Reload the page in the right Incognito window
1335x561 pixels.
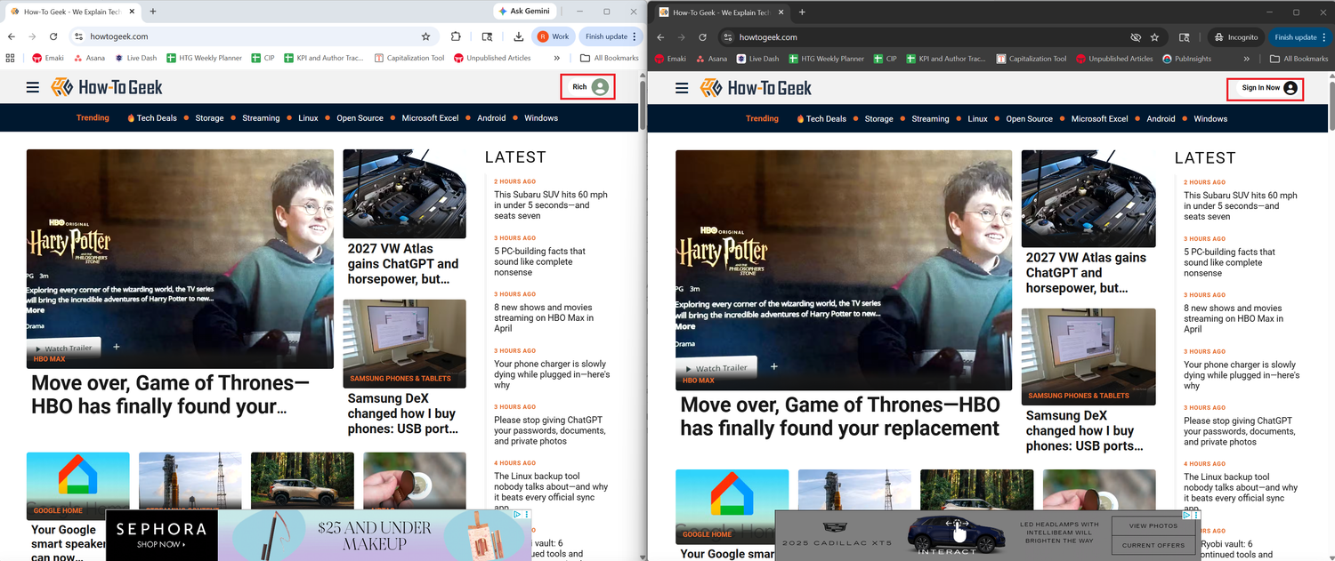(702, 37)
